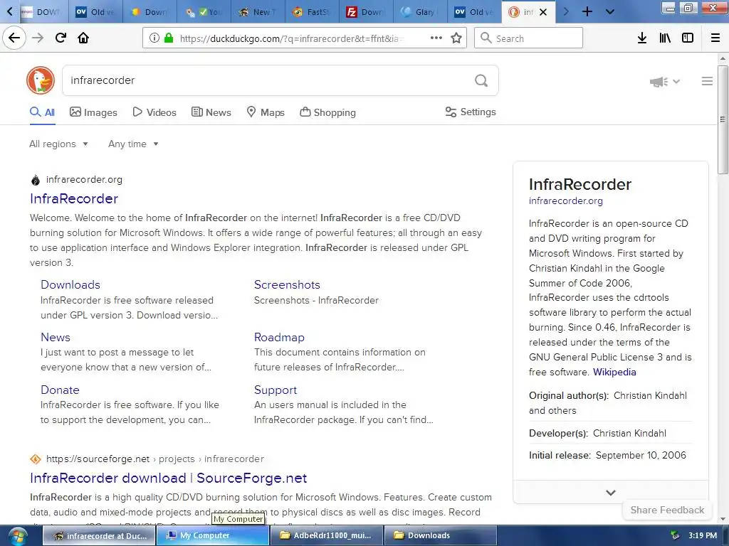The height and width of the screenshot is (546, 729).
Task: Switch to AdbeRdr11000 taskbar folder
Action: coord(326,536)
